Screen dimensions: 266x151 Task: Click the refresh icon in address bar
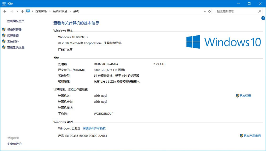[x=209, y=11]
